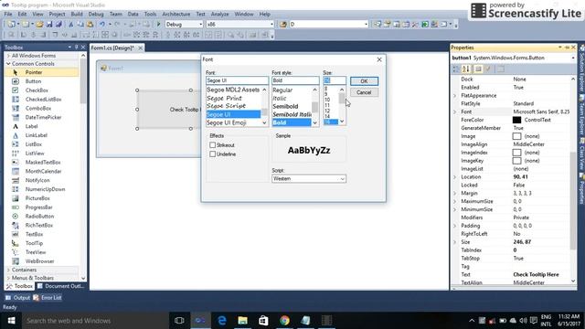Choose MaskedTextBox in the Toolbox

coord(43,163)
